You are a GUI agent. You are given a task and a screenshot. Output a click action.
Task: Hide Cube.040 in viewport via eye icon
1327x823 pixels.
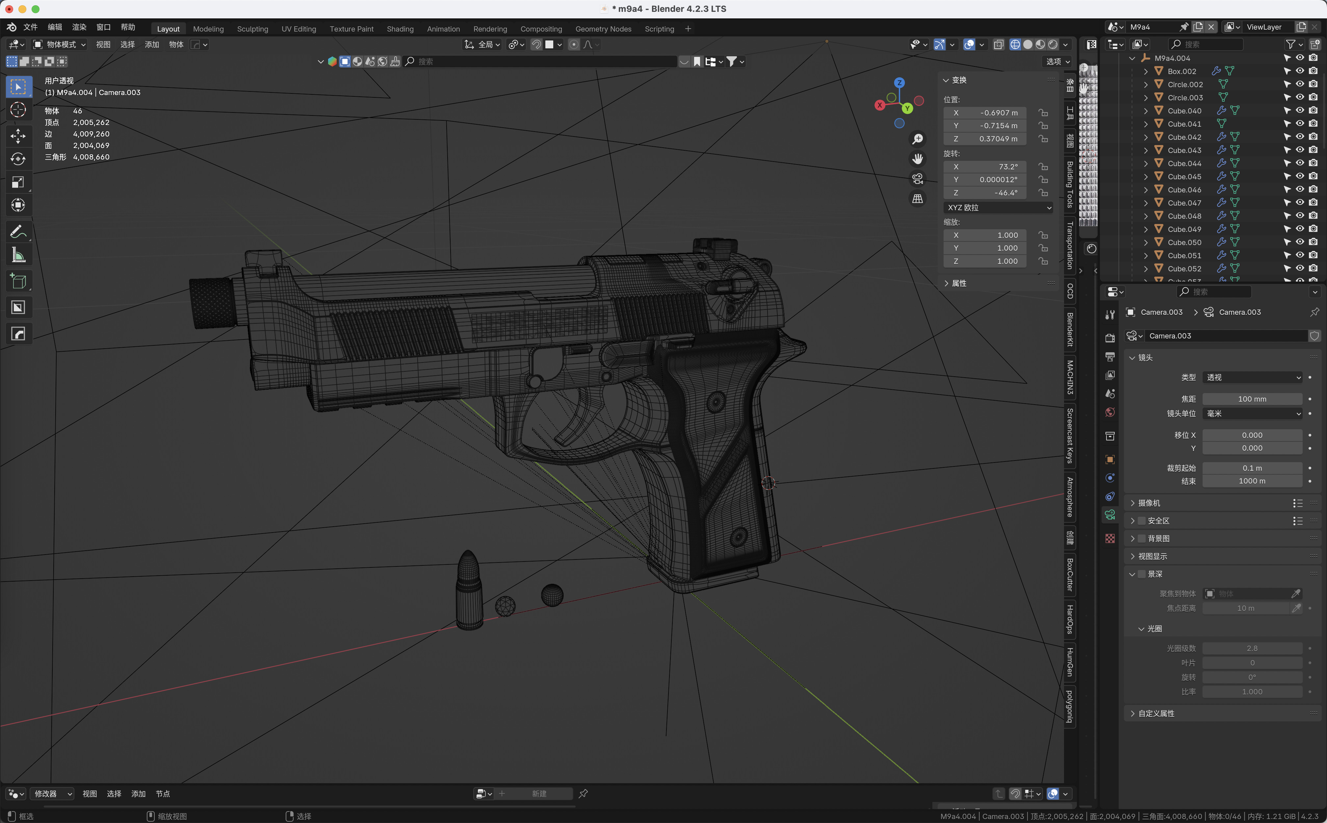pyautogui.click(x=1300, y=111)
